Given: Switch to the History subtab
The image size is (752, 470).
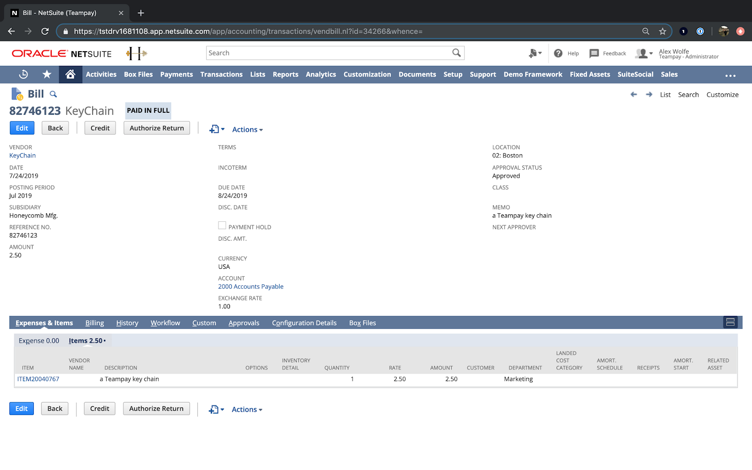Looking at the screenshot, I should [127, 323].
